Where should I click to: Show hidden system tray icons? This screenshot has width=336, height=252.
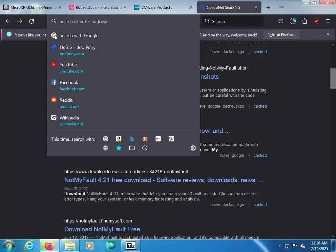(279, 246)
